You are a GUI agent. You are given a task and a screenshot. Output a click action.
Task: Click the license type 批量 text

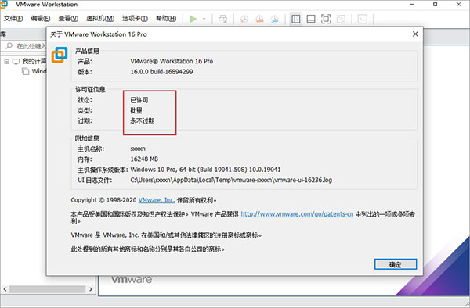pos(136,110)
